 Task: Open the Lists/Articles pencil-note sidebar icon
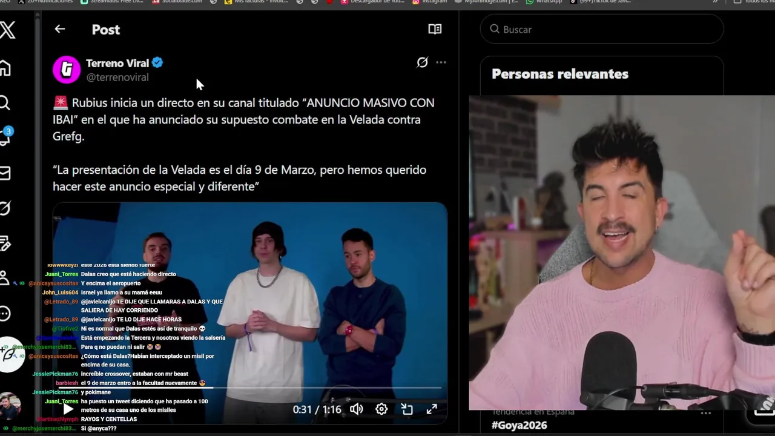coord(5,243)
